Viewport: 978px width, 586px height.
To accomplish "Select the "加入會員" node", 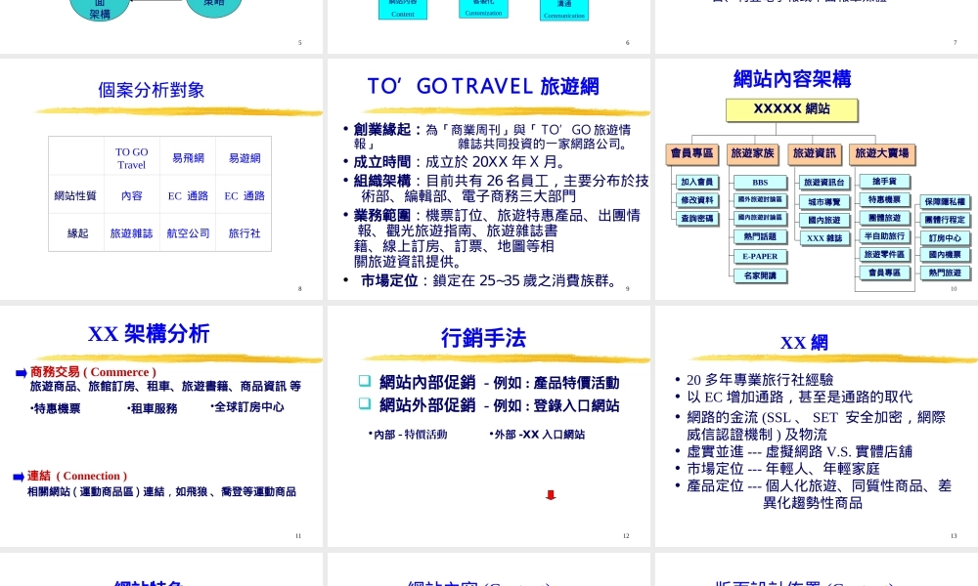I will pos(698,182).
